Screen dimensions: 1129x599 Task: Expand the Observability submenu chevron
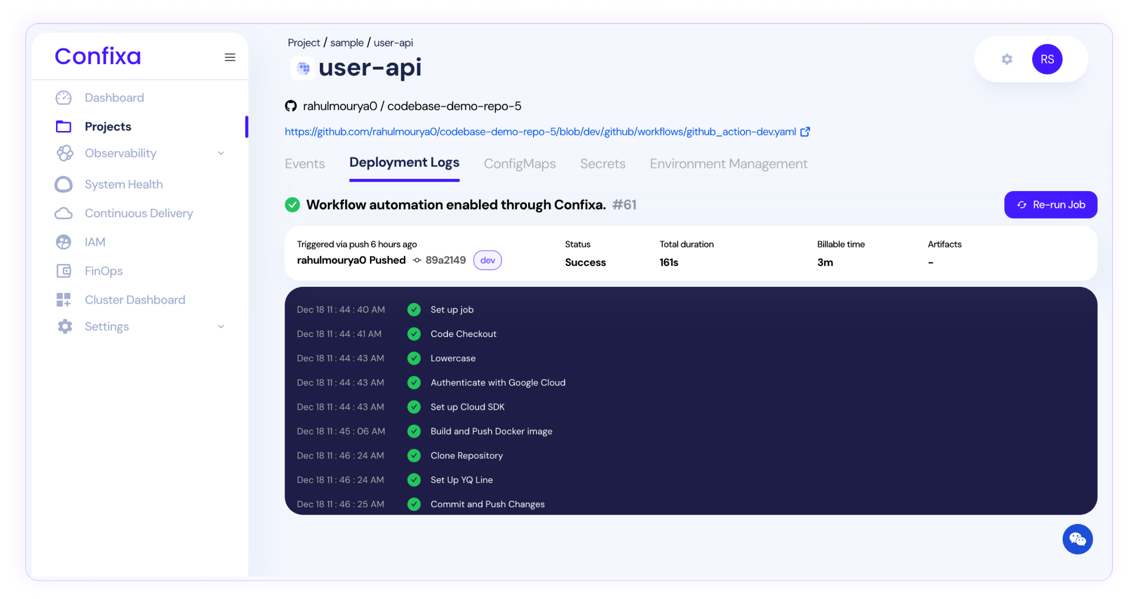pyautogui.click(x=220, y=154)
